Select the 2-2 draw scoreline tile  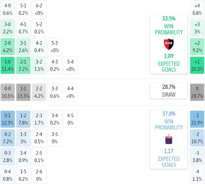tap(39, 92)
